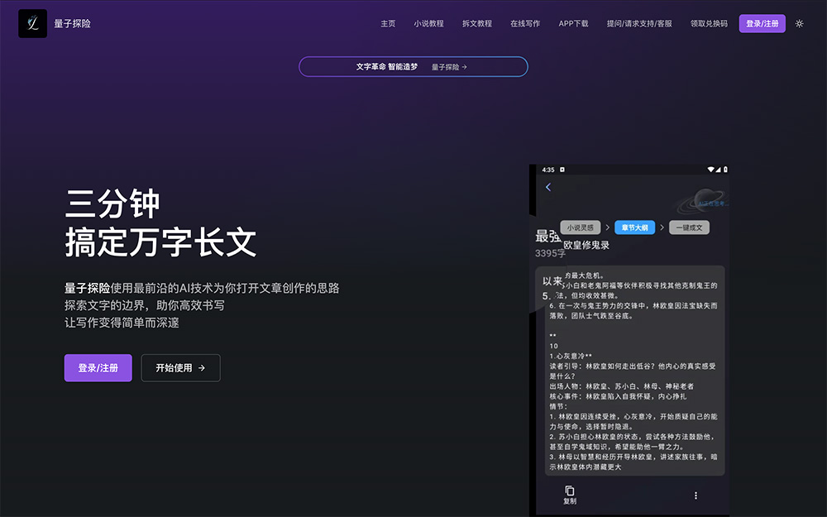The image size is (827, 517).
Task: Click the top-right 登录/注册 button
Action: (x=762, y=23)
